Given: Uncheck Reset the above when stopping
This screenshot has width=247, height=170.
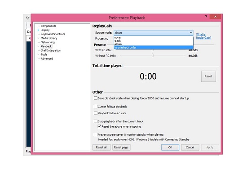Looking at the screenshot, I should [x=99, y=126].
